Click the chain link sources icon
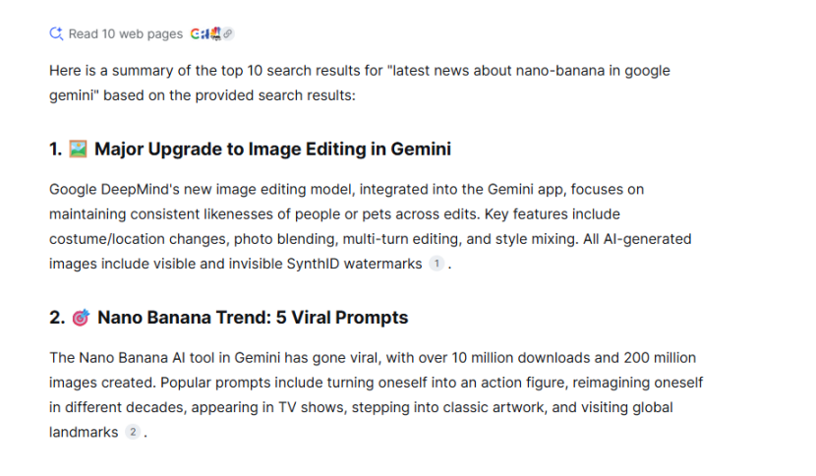The width and height of the screenshot is (816, 476). pyautogui.click(x=228, y=33)
